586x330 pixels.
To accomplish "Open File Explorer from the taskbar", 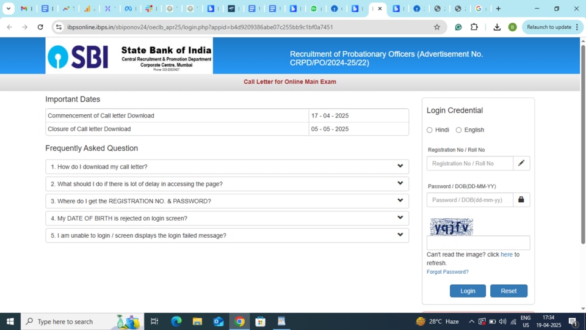I will [197, 321].
